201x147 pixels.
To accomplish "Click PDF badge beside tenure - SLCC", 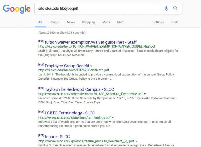I will (41, 135).
